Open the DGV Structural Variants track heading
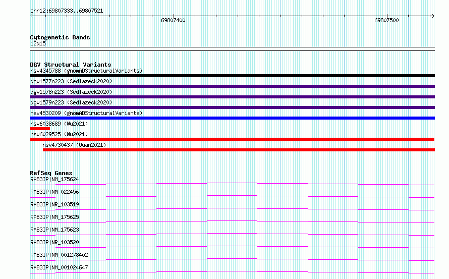Viewport: 449px width, 279px height. [x=71, y=65]
